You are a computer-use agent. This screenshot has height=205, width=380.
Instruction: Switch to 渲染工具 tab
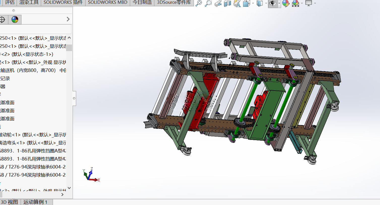(x=29, y=3)
